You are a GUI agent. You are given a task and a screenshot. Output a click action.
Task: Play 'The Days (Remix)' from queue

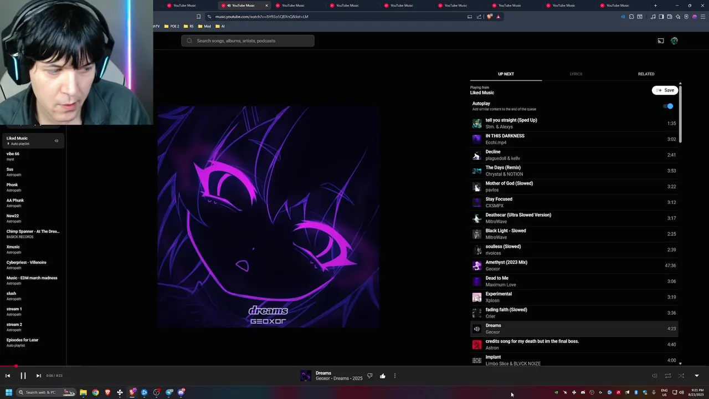(x=574, y=171)
